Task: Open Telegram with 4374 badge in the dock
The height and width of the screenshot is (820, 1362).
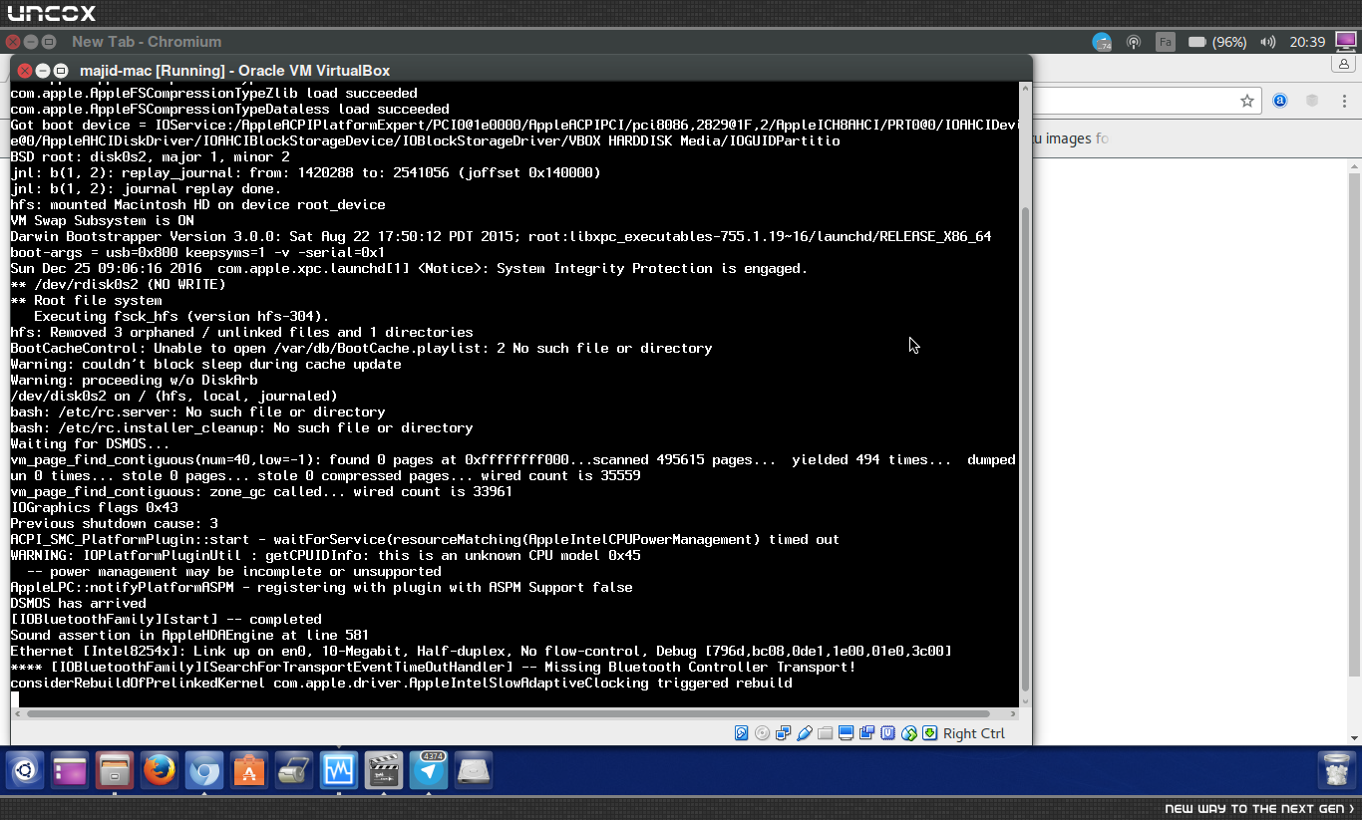Action: (x=429, y=770)
